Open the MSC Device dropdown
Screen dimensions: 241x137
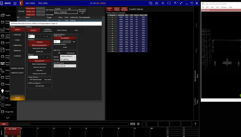tap(68, 56)
